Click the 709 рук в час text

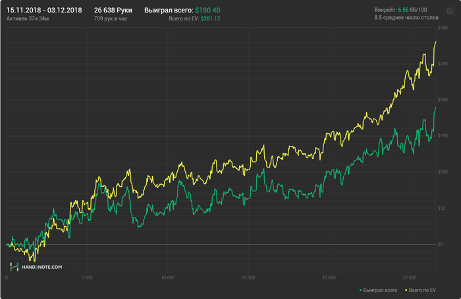click(x=111, y=18)
